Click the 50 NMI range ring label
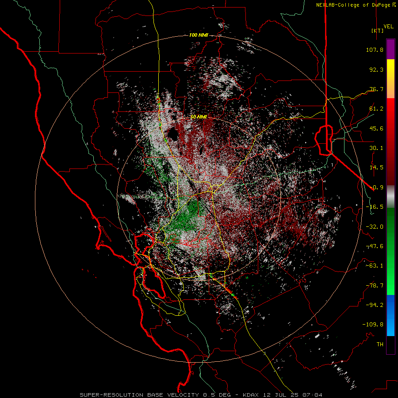This screenshot has height=398, width=398. pyautogui.click(x=199, y=117)
